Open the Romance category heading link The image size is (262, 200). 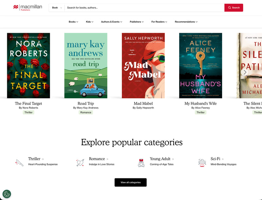(97, 159)
